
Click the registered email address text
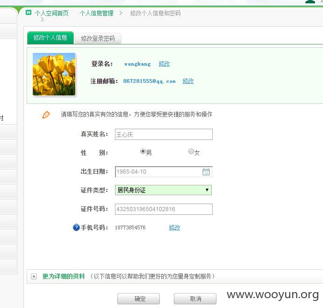click(x=149, y=81)
